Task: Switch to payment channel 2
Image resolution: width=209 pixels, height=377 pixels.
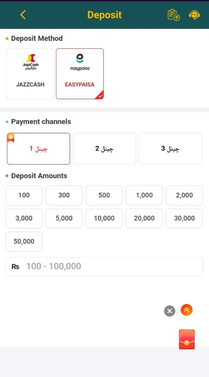Action: tap(105, 149)
